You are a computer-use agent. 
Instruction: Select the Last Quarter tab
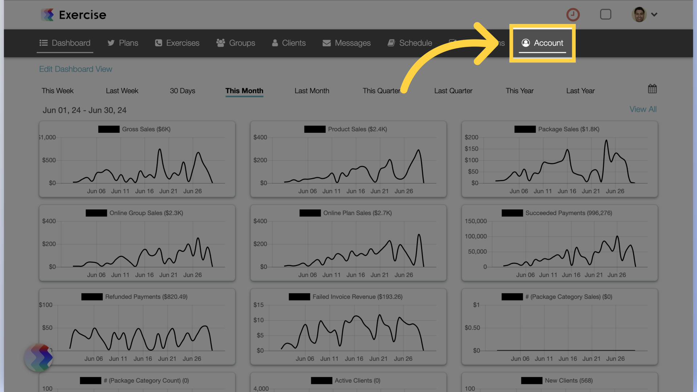coord(453,90)
